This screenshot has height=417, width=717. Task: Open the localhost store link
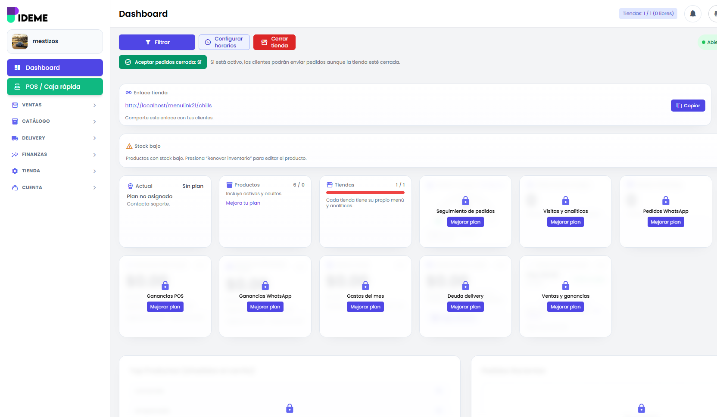(x=168, y=106)
